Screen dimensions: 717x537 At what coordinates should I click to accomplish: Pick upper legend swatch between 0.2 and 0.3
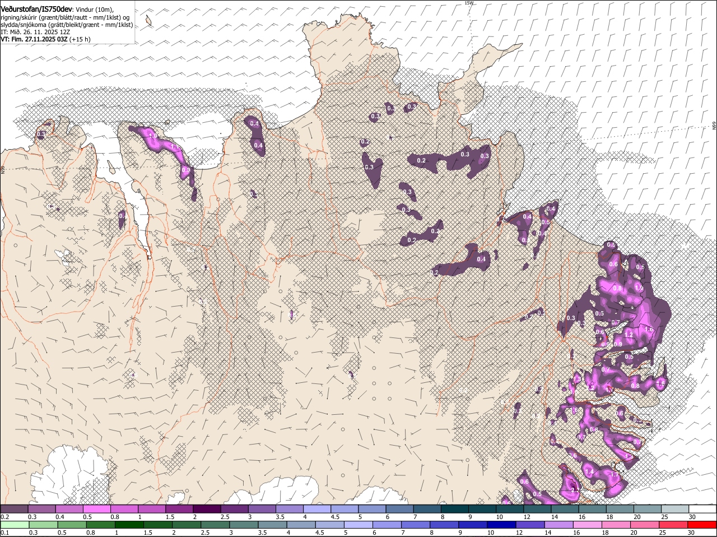(x=14, y=508)
